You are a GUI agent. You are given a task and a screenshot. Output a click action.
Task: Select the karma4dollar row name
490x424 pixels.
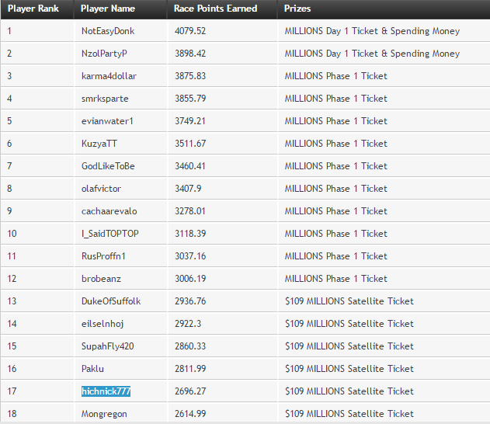click(108, 76)
